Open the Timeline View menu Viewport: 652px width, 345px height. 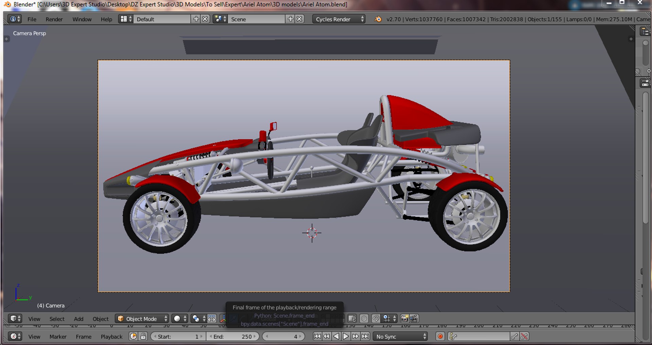pyautogui.click(x=34, y=337)
